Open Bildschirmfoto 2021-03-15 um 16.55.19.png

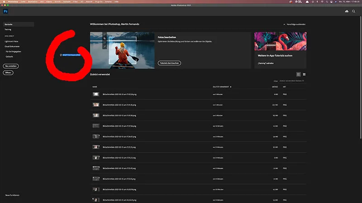(198, 189)
